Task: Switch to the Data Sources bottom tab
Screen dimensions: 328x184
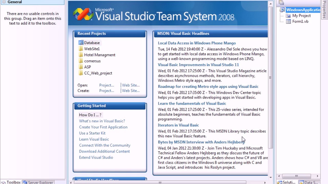Action: click(309, 182)
